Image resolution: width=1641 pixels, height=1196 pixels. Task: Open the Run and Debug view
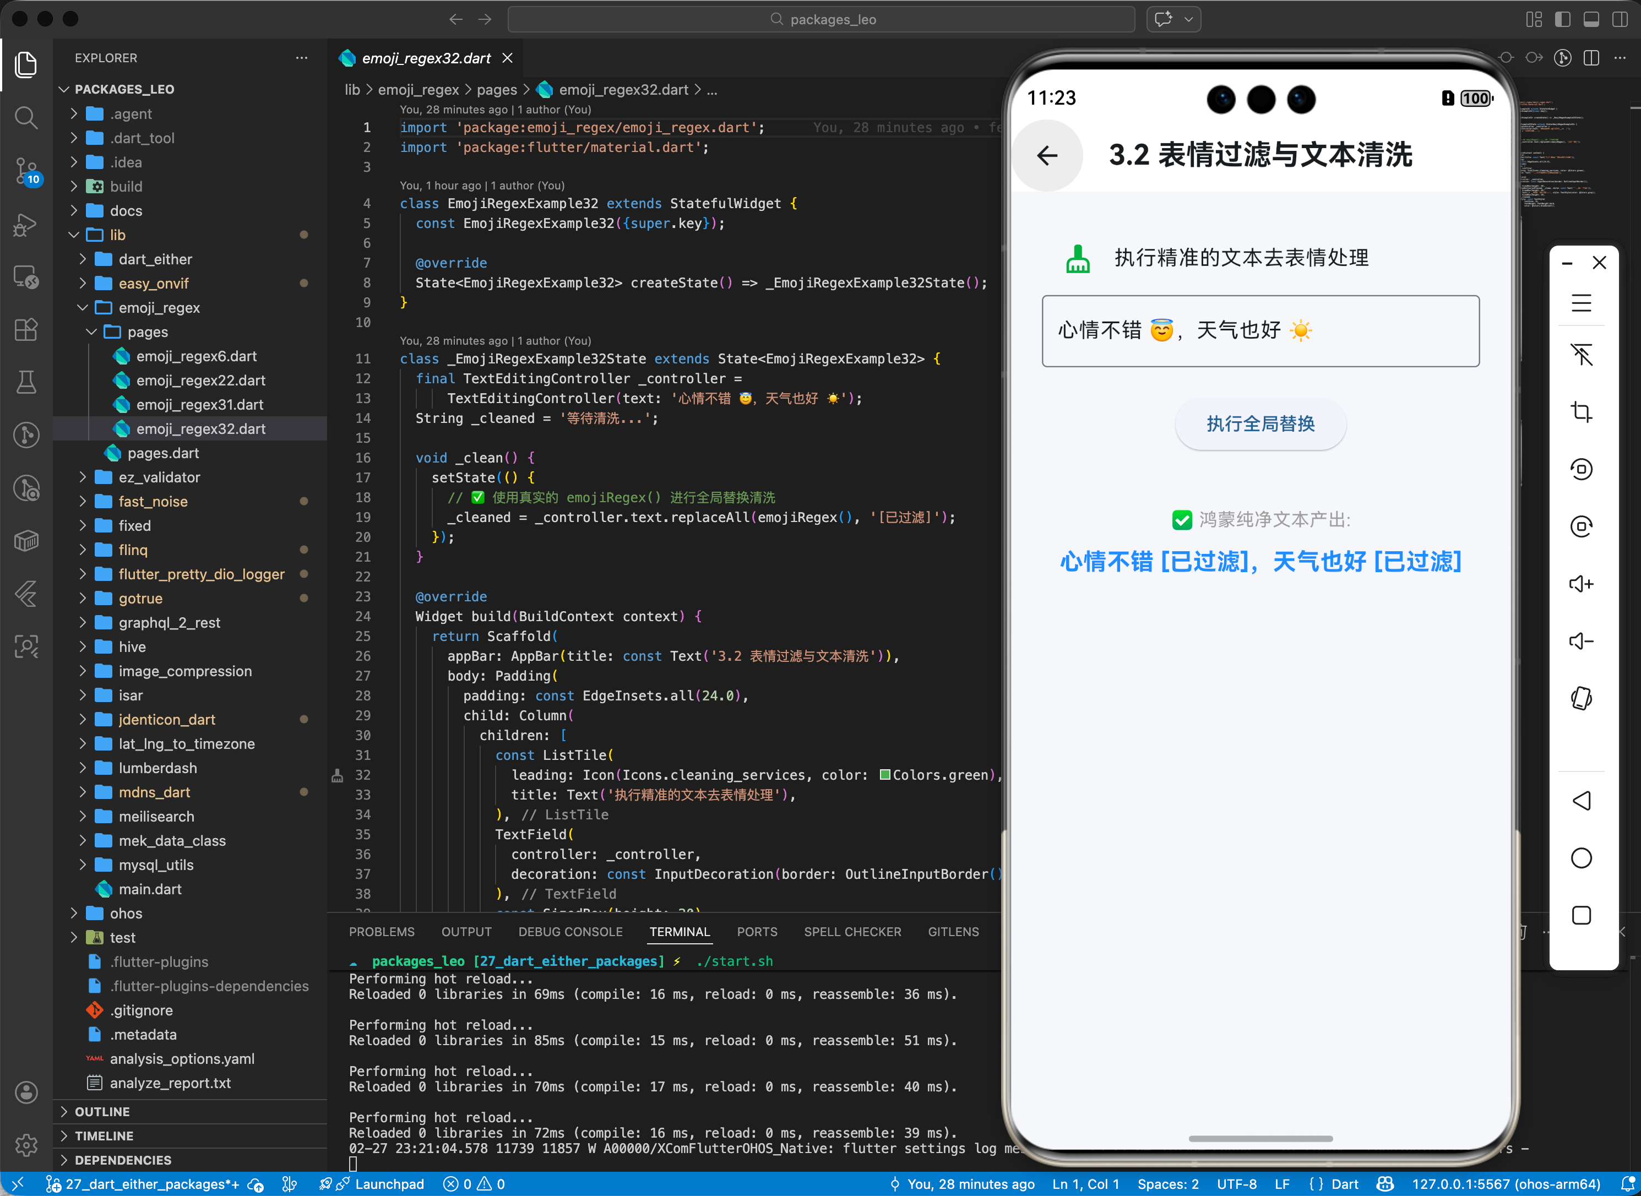pos(26,225)
